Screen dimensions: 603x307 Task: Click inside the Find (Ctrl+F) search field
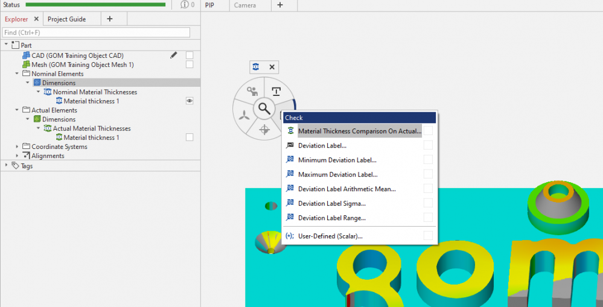coord(96,33)
